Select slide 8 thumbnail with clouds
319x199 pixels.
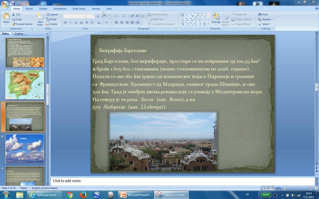pyautogui.click(x=25, y=149)
